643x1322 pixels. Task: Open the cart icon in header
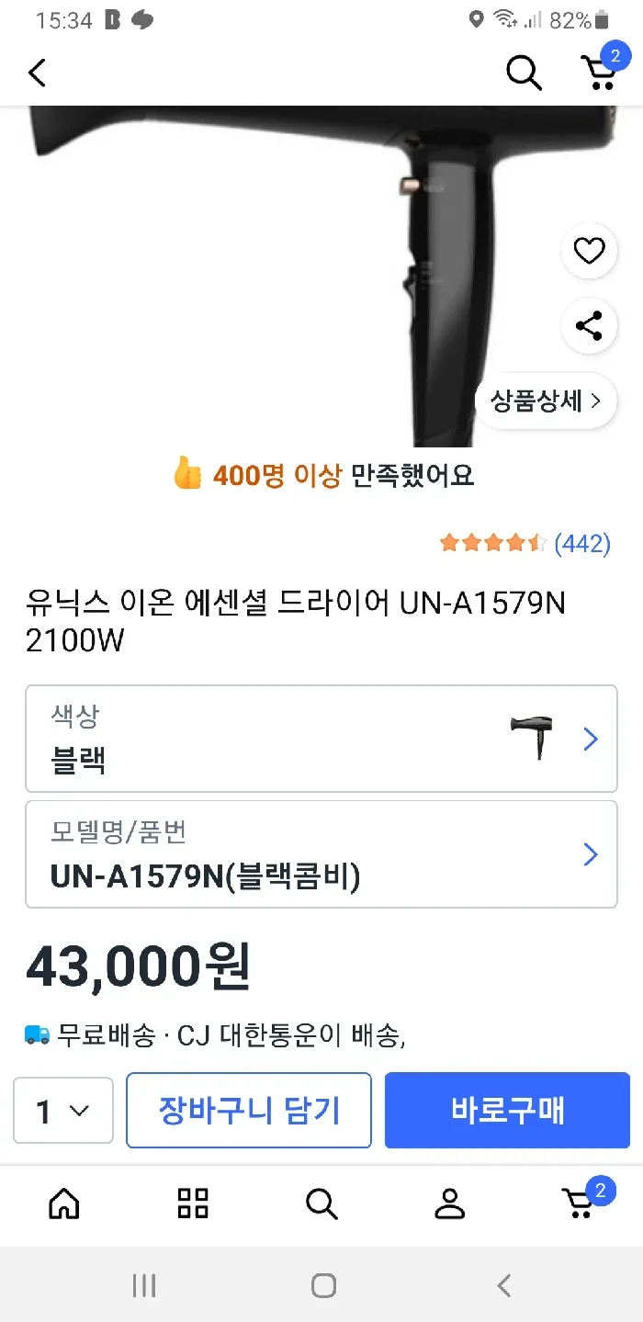599,71
